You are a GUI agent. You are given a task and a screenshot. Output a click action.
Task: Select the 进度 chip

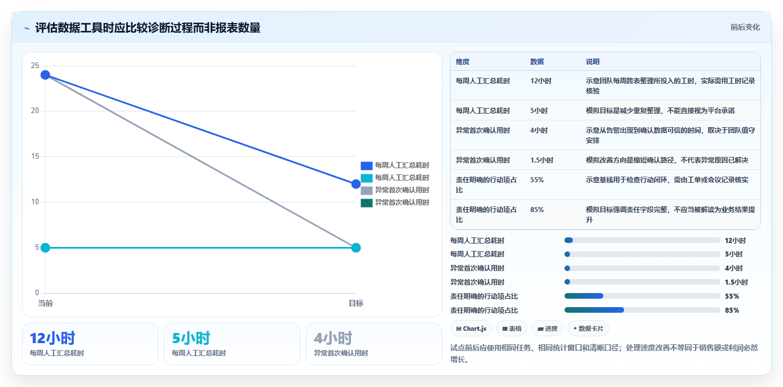pos(548,328)
